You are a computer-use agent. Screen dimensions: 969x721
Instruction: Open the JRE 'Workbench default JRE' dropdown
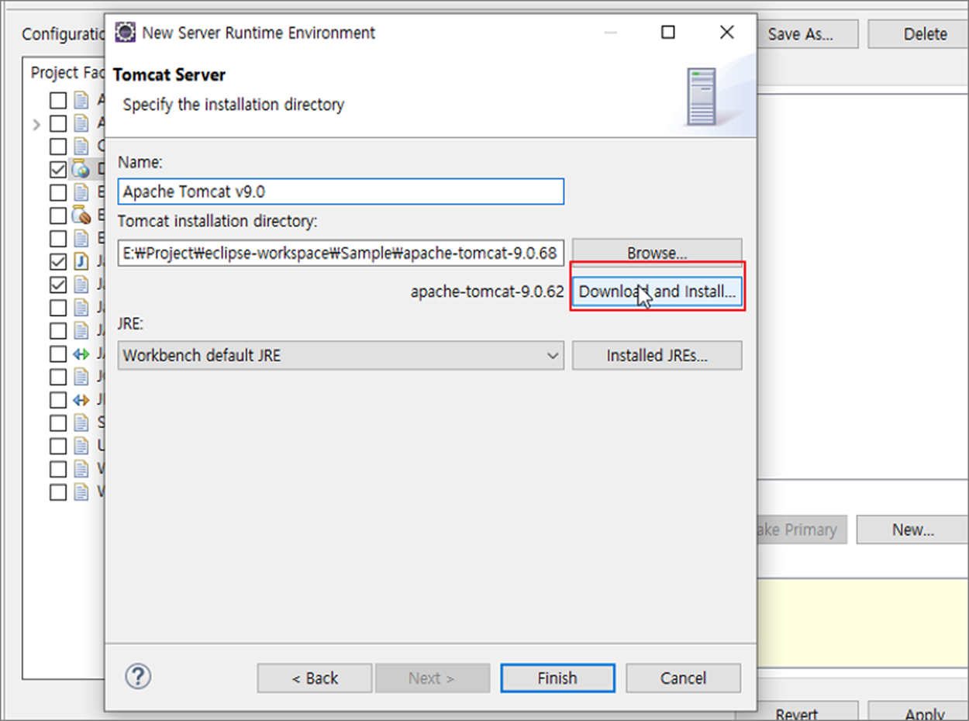click(x=341, y=356)
